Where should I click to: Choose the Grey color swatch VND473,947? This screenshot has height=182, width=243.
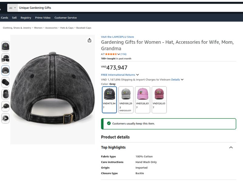[109, 100]
